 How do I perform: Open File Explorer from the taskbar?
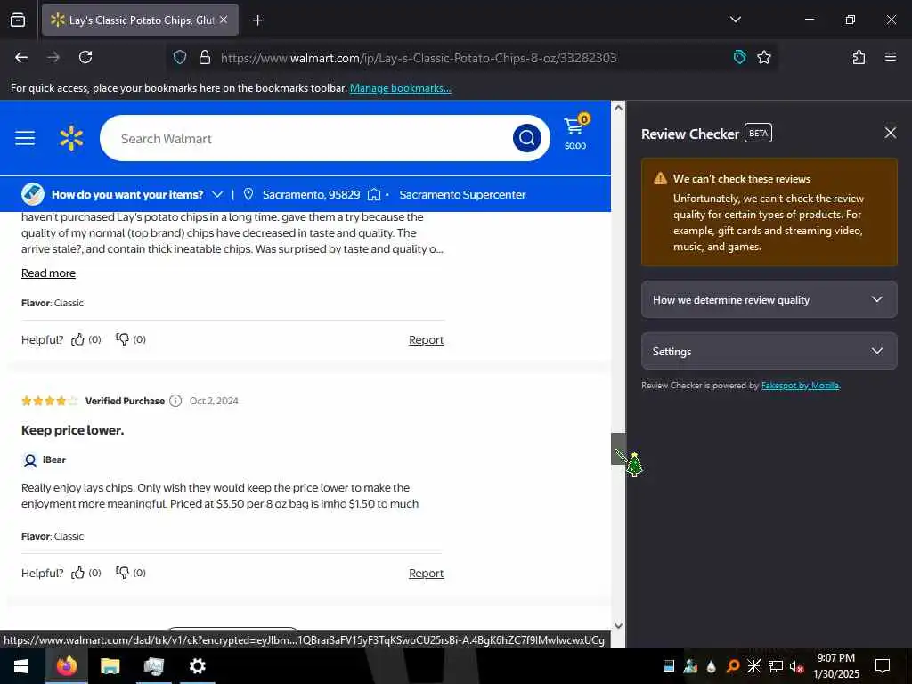(110, 666)
